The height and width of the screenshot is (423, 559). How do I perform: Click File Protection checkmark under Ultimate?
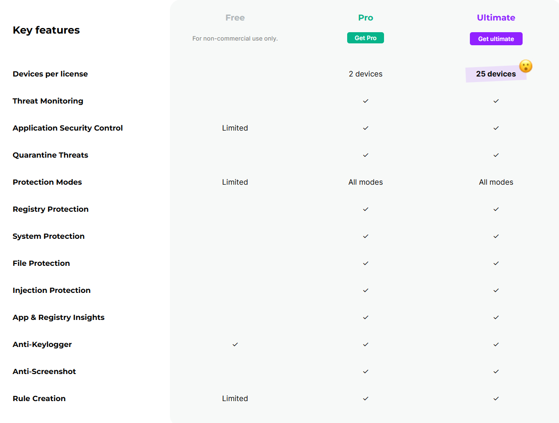pyautogui.click(x=496, y=263)
